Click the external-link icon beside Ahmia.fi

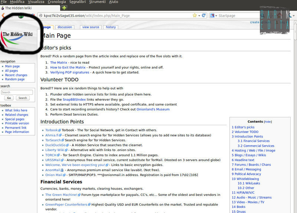[60, 135]
